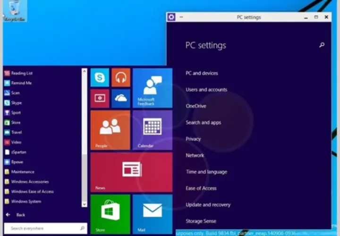Open Storage Sense settings
Screen dimensions: 340x236
(201, 221)
